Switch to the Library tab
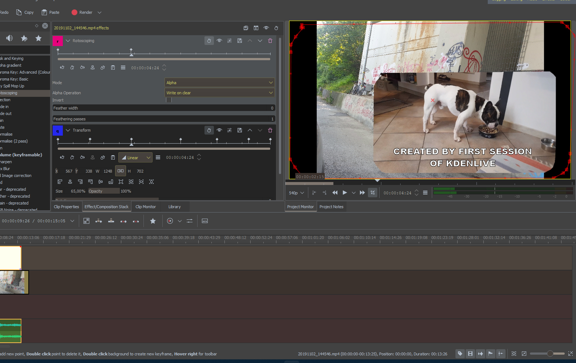The width and height of the screenshot is (576, 363). coord(175,207)
